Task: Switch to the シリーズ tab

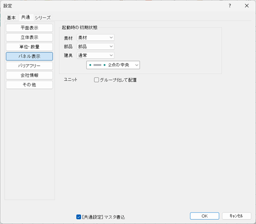Action: 43,17
